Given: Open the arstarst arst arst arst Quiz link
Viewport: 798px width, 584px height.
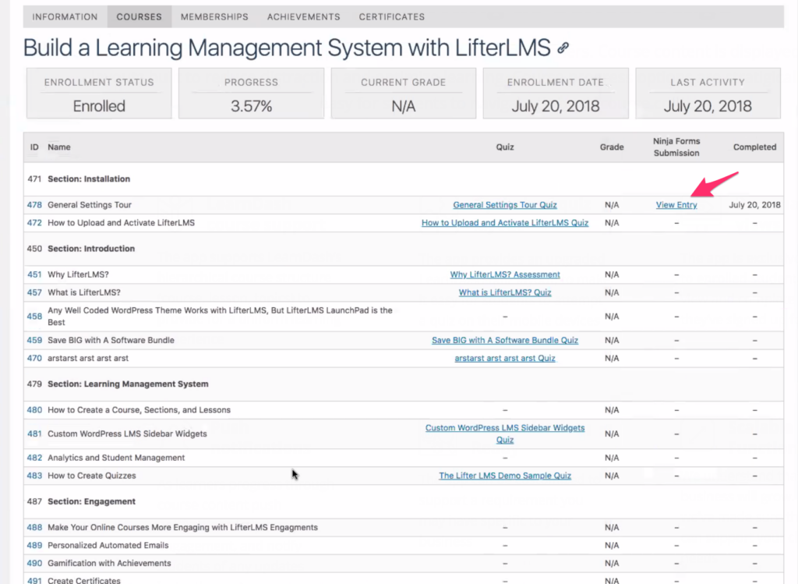Looking at the screenshot, I should click(505, 358).
